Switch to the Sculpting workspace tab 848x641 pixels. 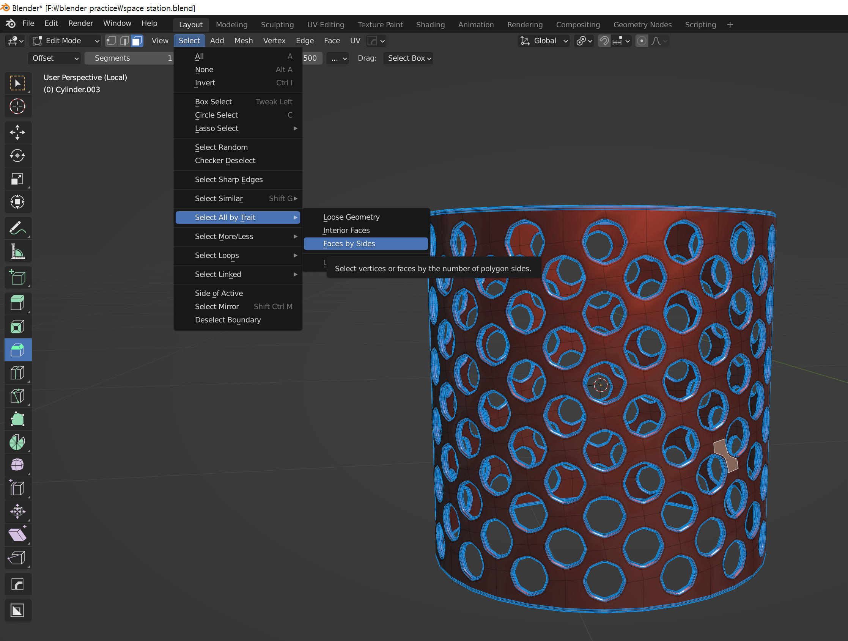[x=277, y=25]
